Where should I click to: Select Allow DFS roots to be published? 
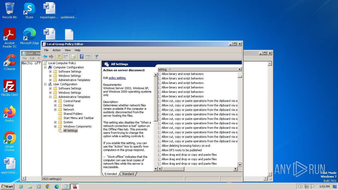coord(182,150)
